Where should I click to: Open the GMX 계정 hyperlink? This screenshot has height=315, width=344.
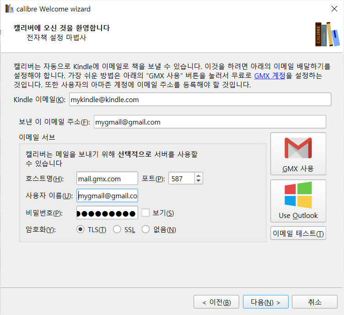point(269,76)
